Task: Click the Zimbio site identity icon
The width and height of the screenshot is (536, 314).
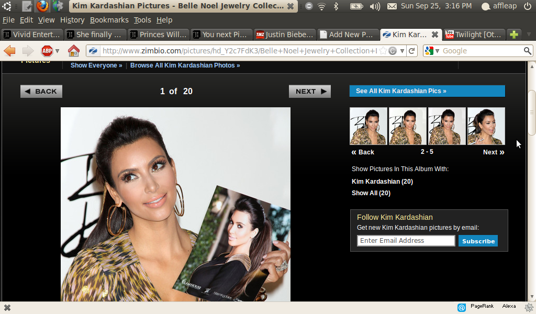Action: (x=93, y=51)
